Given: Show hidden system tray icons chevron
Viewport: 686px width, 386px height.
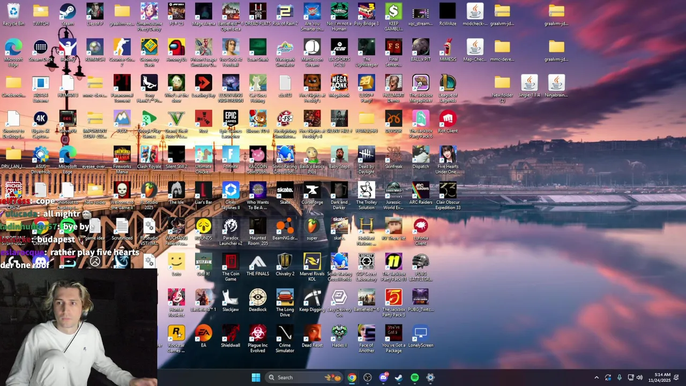Looking at the screenshot, I should [596, 377].
